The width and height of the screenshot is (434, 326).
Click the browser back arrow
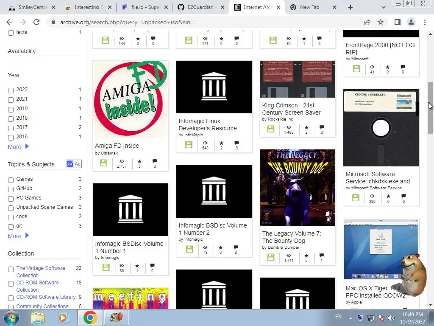[9, 22]
